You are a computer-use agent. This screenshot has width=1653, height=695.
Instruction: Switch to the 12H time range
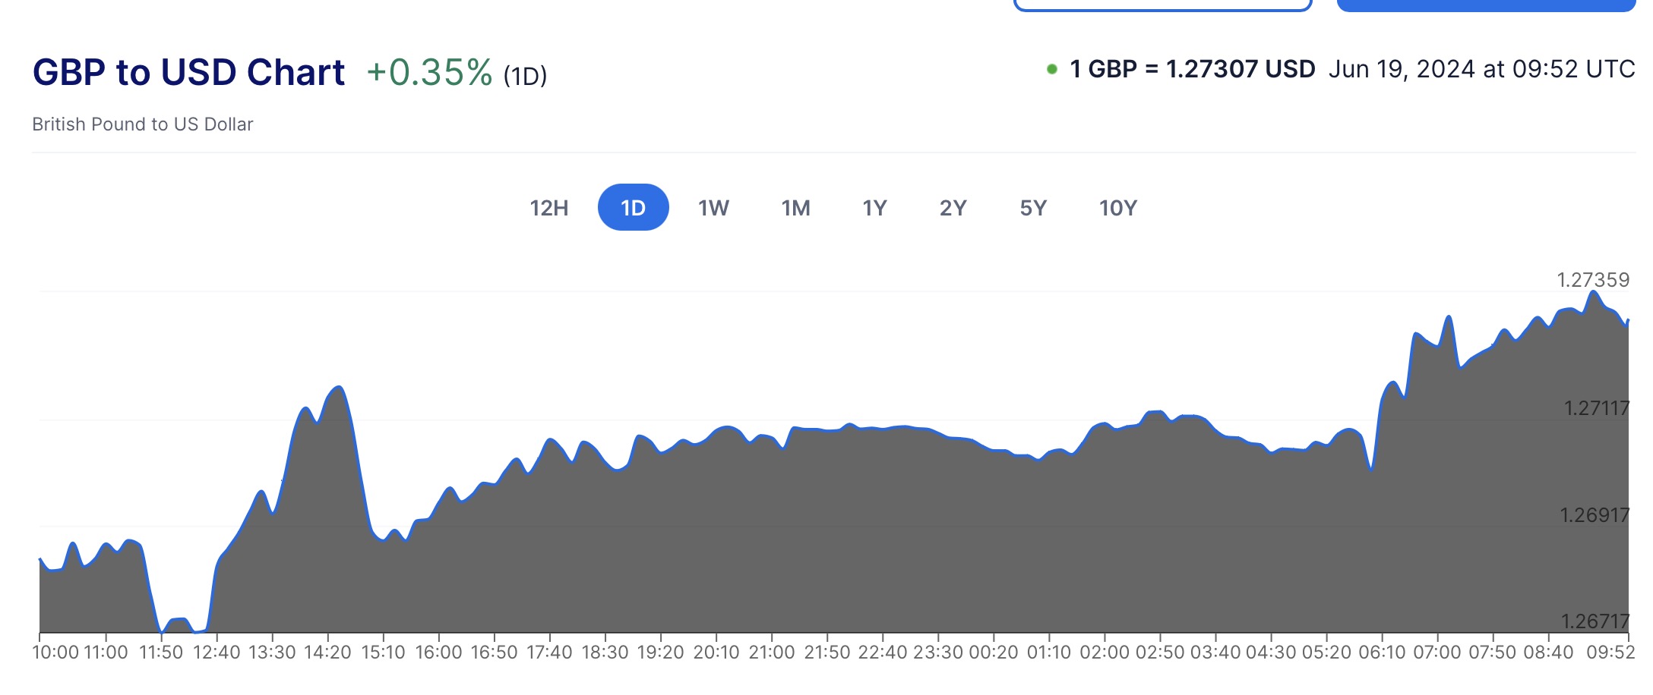(548, 208)
